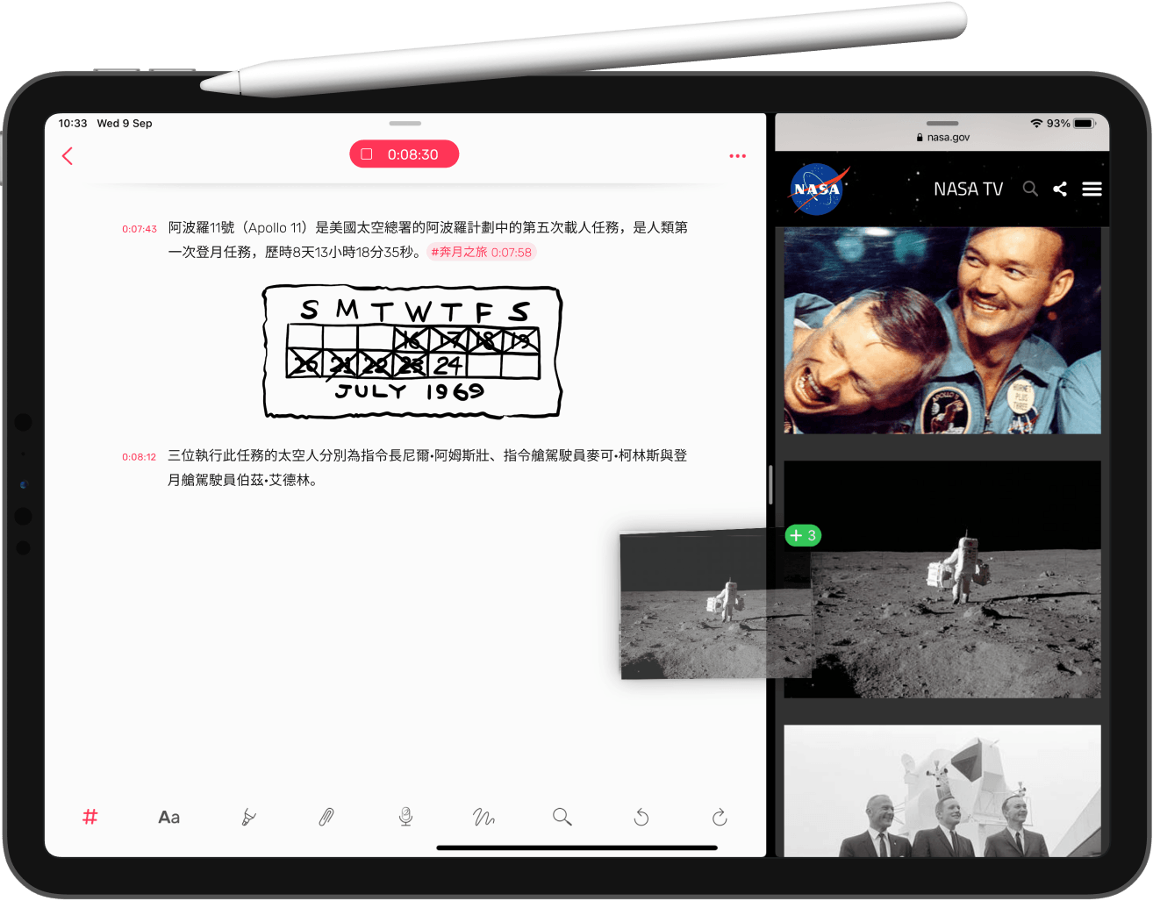The image size is (1153, 901).
Task: Jump to timestamp 0:07:43
Action: click(x=139, y=229)
